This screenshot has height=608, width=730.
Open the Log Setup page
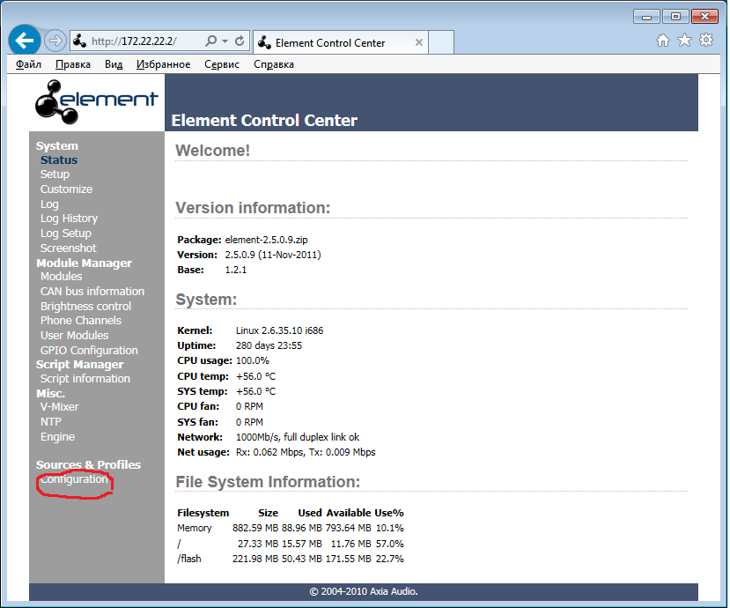point(66,233)
